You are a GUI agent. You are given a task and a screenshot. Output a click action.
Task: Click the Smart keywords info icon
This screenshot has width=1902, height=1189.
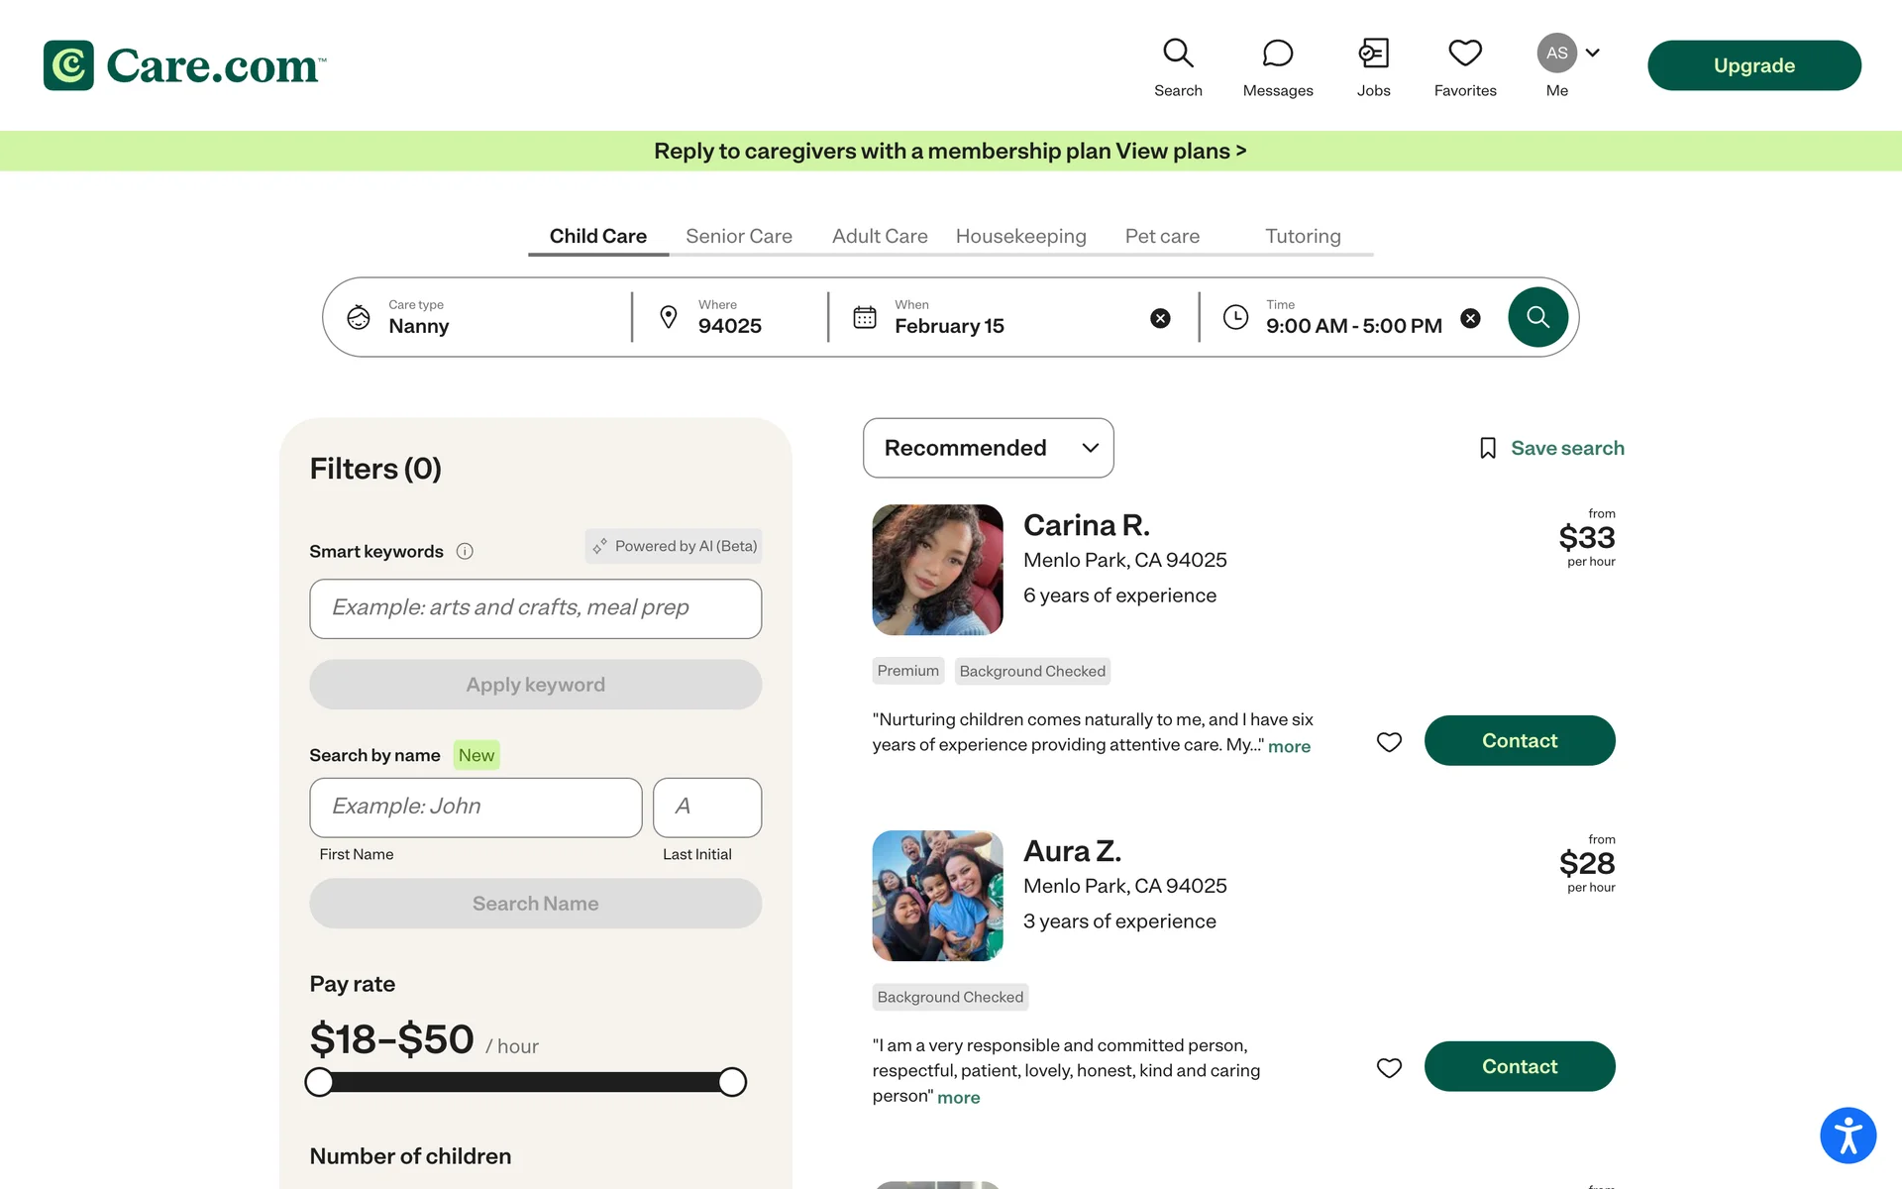pyautogui.click(x=465, y=552)
